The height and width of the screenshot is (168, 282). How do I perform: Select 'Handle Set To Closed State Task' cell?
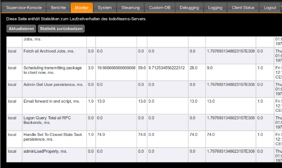pos(54,139)
